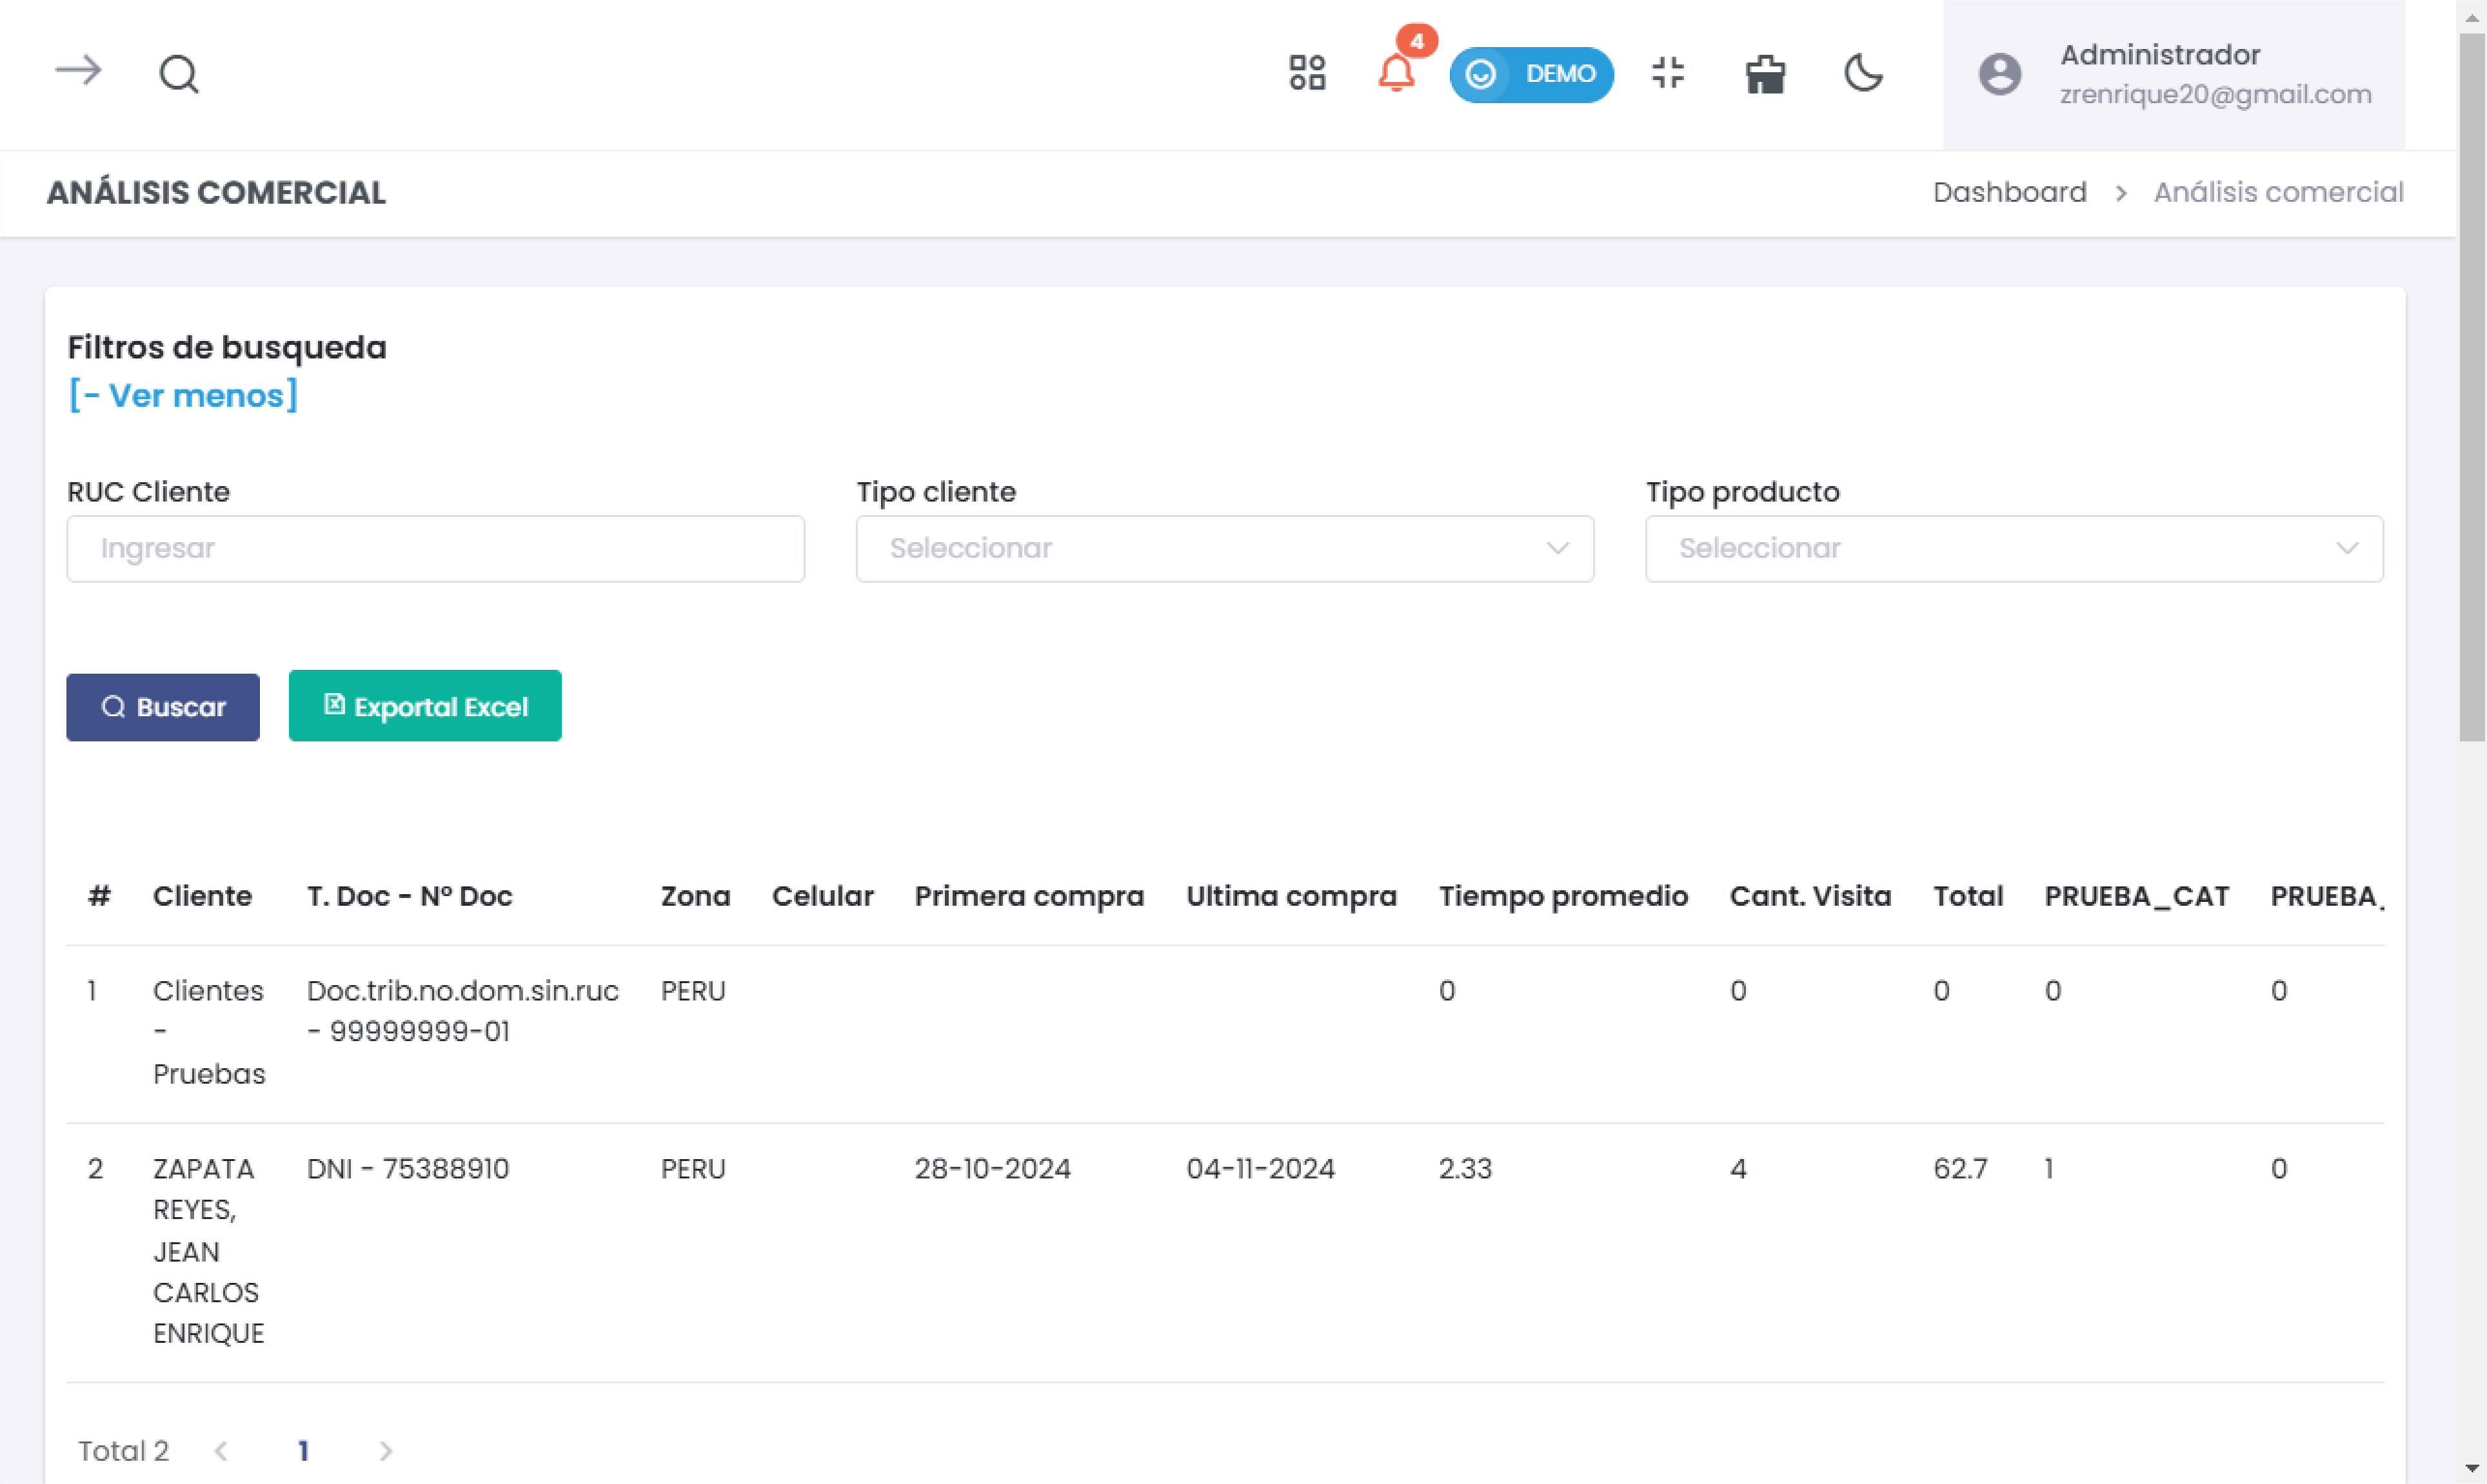Select ZAPATA REYES client cell
The height and width of the screenshot is (1484, 2487).
(x=209, y=1251)
